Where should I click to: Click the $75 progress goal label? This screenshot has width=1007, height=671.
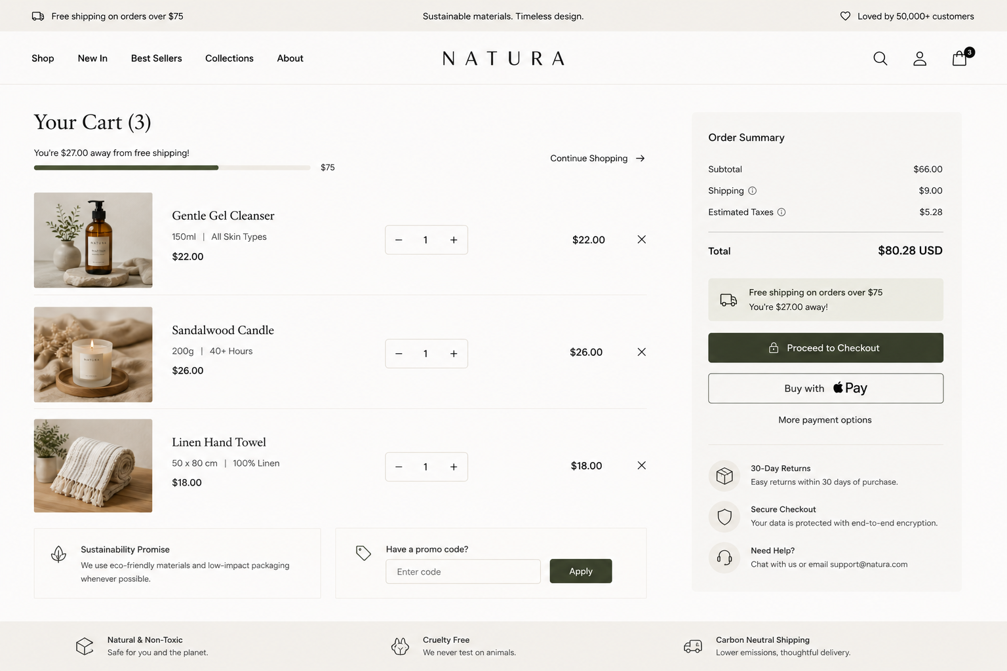coord(328,168)
